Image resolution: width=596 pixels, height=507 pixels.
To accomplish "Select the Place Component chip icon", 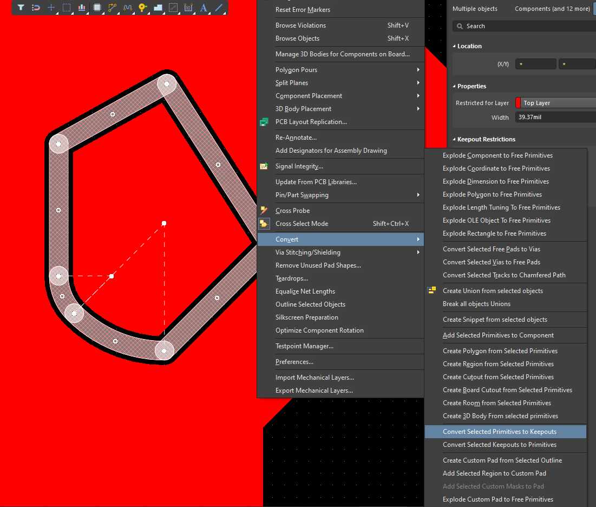I will [97, 8].
